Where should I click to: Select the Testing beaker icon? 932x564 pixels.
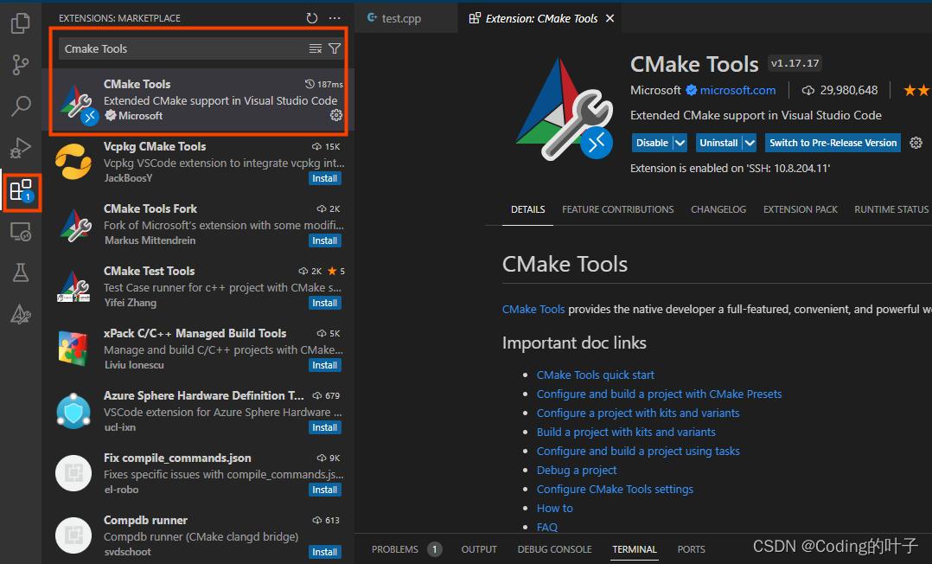20,272
